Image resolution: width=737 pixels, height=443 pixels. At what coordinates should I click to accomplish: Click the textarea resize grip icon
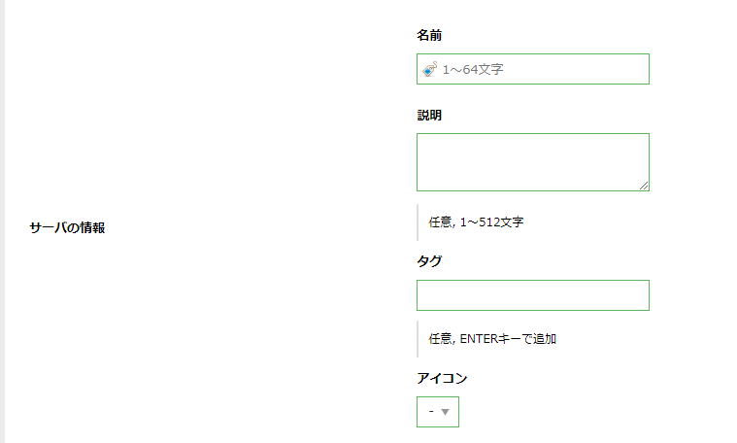point(644,186)
